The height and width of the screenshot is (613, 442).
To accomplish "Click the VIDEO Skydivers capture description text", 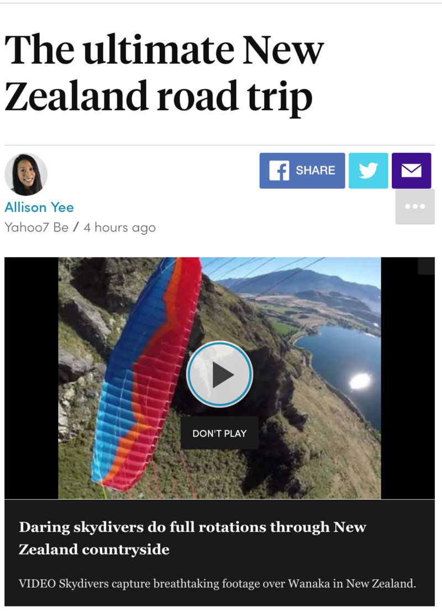I will click(217, 583).
